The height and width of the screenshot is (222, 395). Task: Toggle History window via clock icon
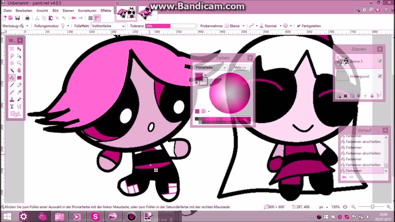[x=364, y=10]
